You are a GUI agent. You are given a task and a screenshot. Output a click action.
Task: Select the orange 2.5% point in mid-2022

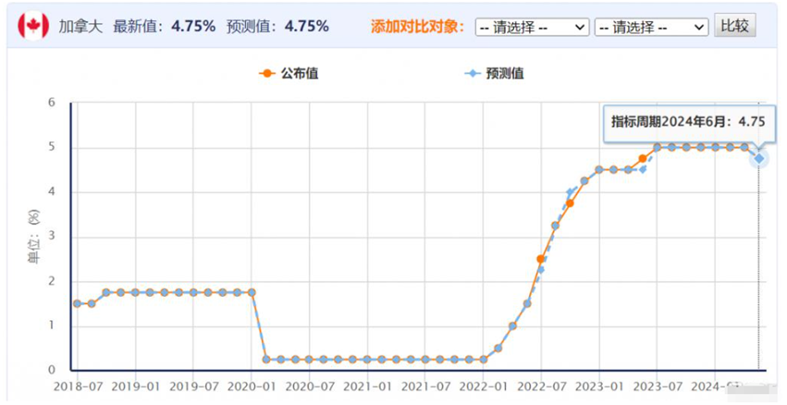tap(541, 259)
